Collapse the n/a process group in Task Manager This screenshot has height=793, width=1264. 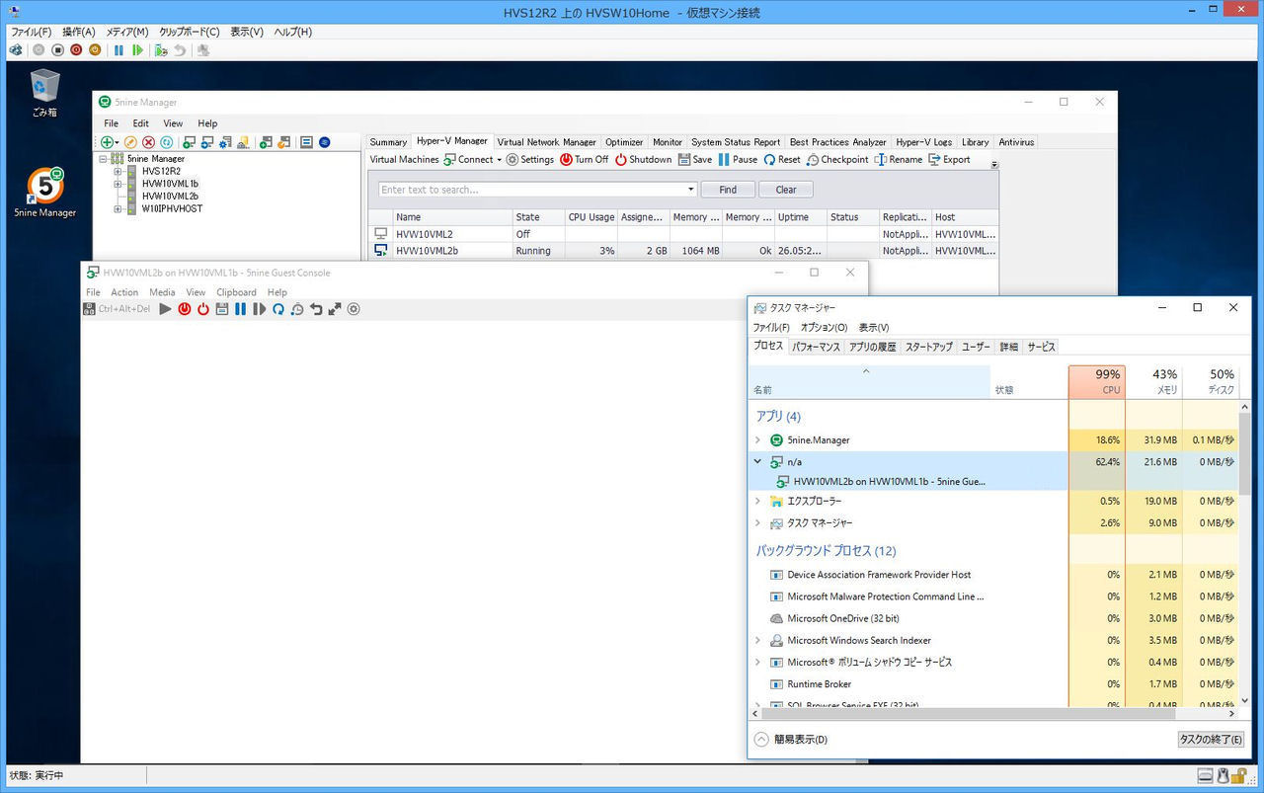757,461
